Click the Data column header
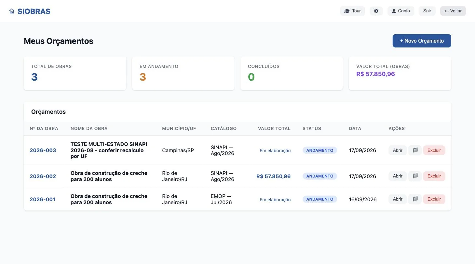The height and width of the screenshot is (264, 475). click(x=355, y=128)
